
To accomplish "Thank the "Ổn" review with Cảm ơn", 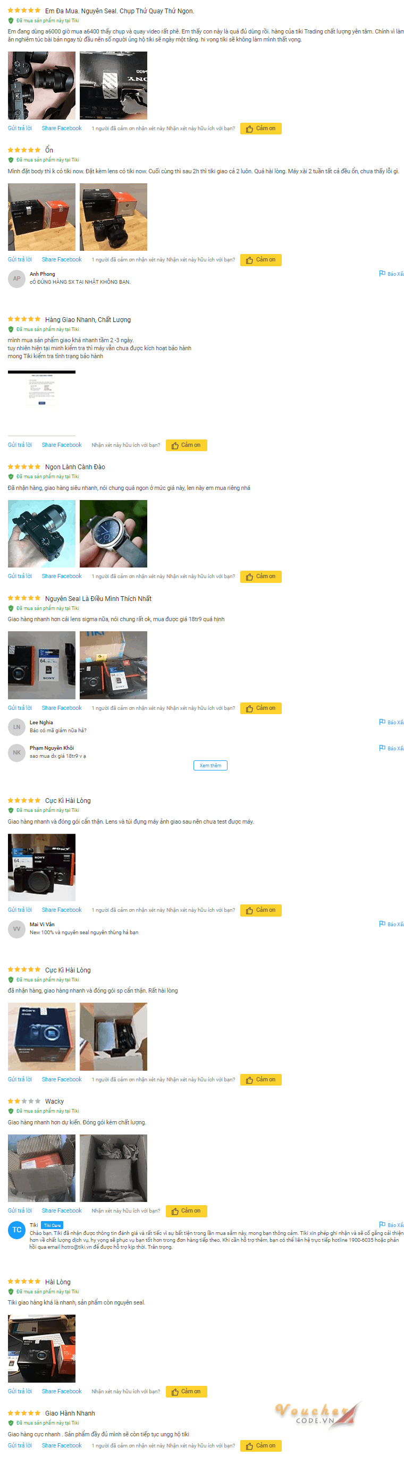I will click(x=260, y=260).
